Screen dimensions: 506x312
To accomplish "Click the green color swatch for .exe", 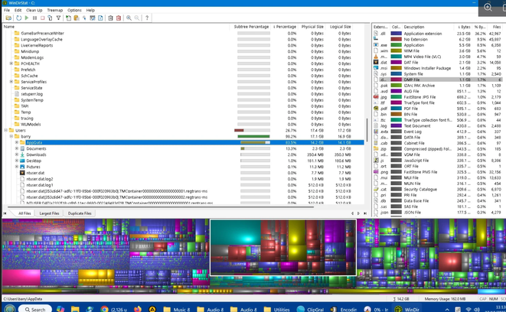I will 396,45.
